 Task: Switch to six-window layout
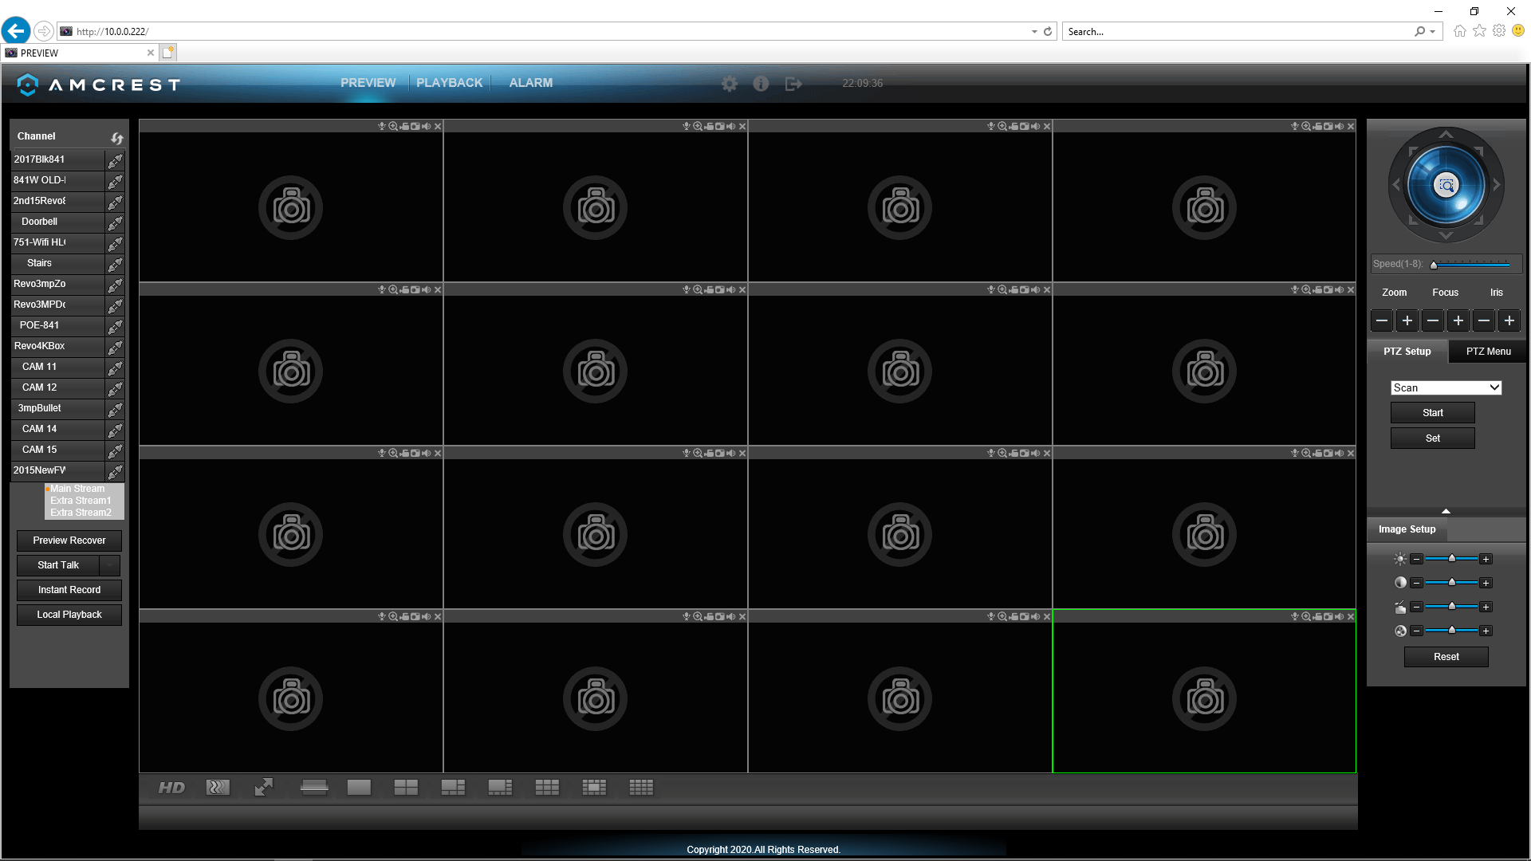[453, 788]
